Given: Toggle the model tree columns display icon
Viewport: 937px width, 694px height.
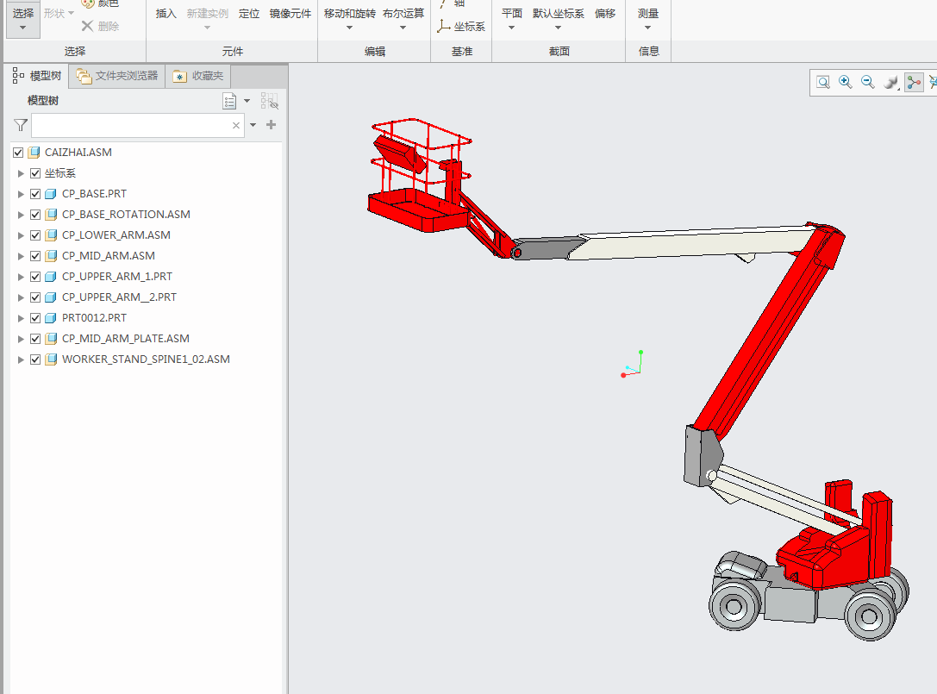Looking at the screenshot, I should [x=270, y=100].
